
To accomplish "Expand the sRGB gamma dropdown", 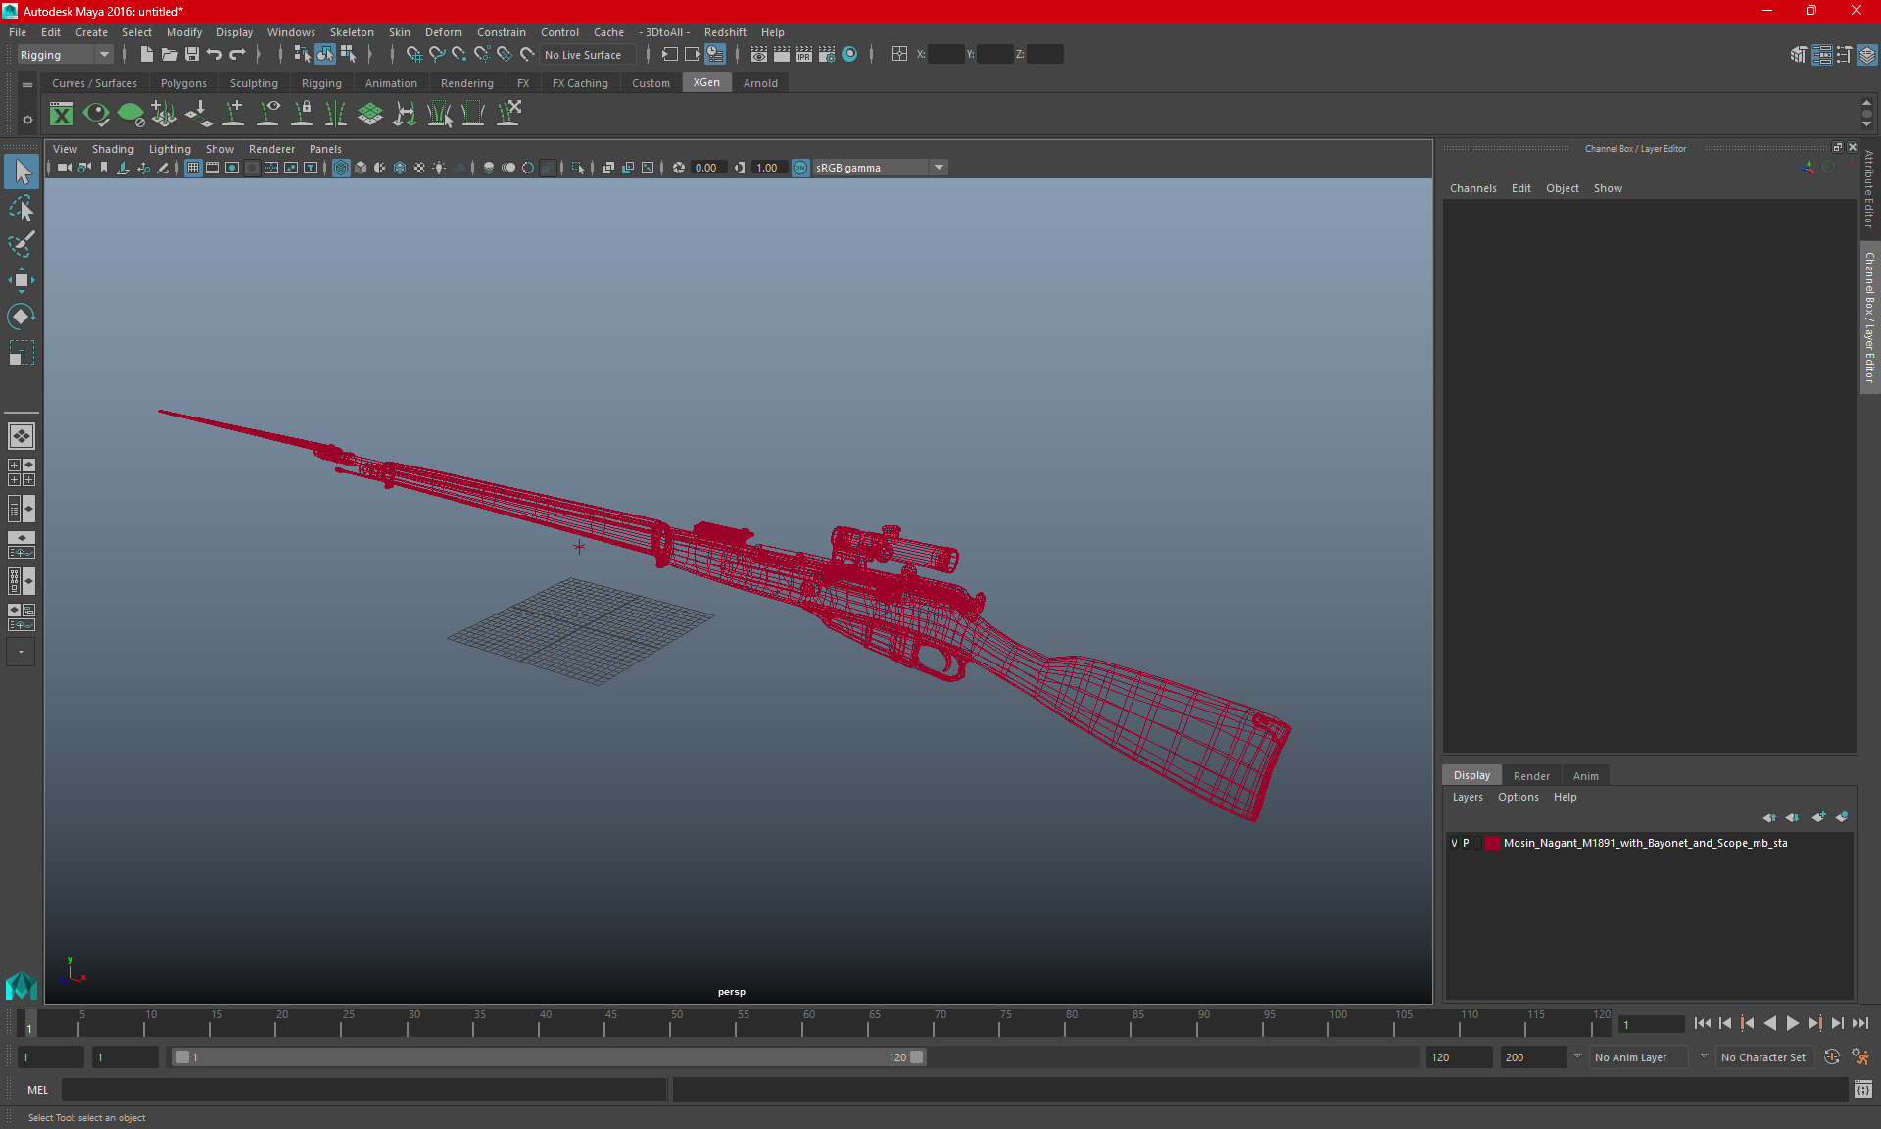I will (x=939, y=168).
